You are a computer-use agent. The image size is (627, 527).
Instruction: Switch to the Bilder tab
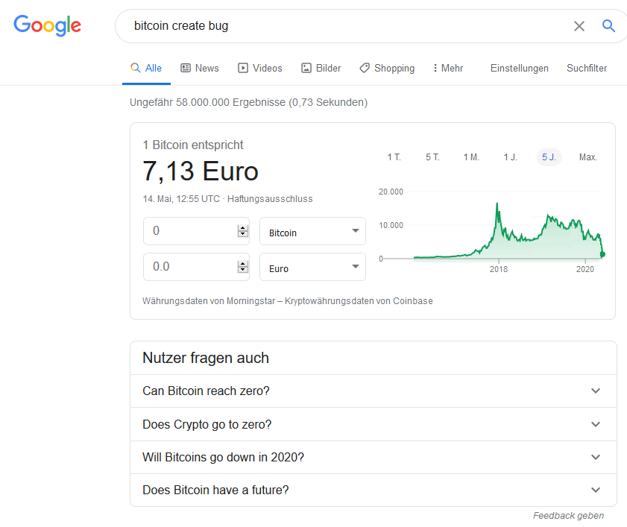click(x=321, y=68)
